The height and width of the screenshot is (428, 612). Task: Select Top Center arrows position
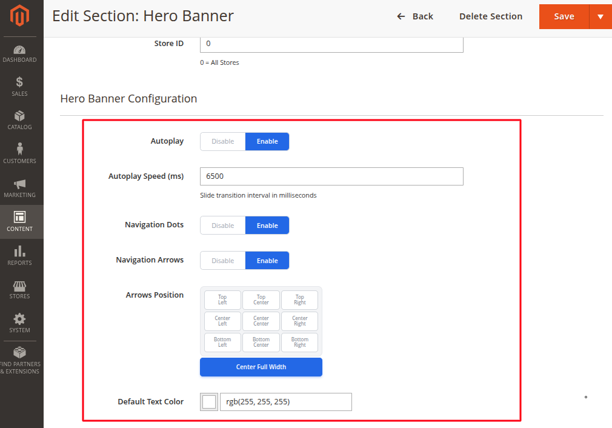pos(261,300)
